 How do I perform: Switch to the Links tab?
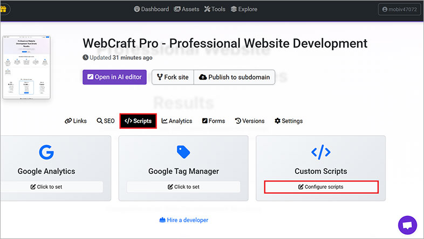76,121
